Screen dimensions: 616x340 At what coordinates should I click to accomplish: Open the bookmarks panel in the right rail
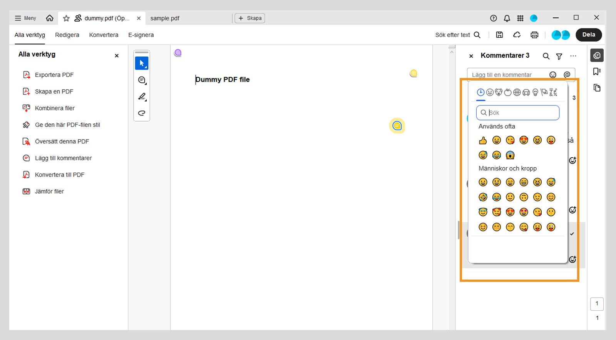597,72
